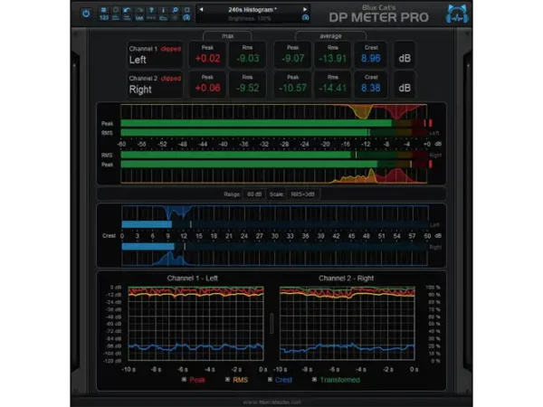Click the circle icon in top toolbar row
Viewport: 543px width, 407px height.
116,10
